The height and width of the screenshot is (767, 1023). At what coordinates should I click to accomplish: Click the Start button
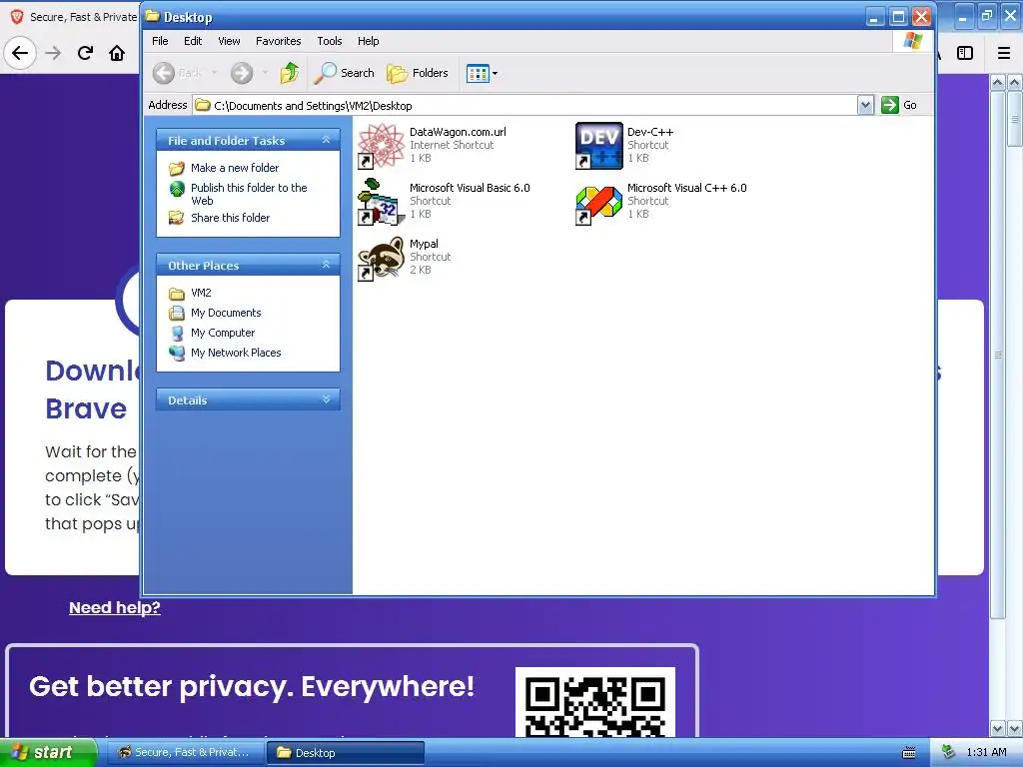click(48, 752)
